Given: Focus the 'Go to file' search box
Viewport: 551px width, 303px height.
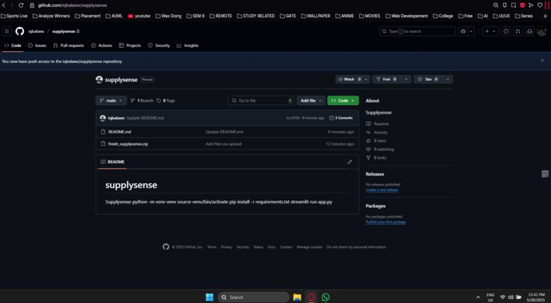Looking at the screenshot, I should click(x=261, y=100).
